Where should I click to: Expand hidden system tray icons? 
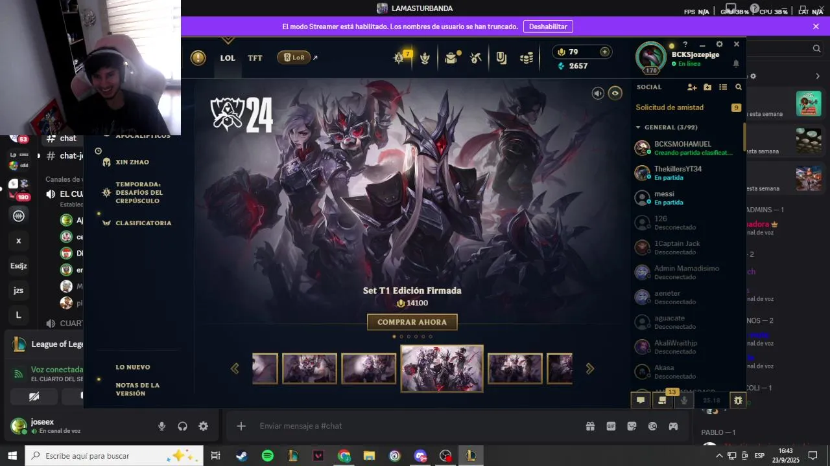pos(719,456)
